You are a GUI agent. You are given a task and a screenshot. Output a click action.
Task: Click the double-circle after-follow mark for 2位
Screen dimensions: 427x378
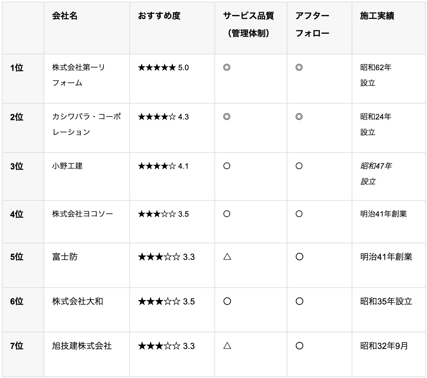[x=299, y=117]
